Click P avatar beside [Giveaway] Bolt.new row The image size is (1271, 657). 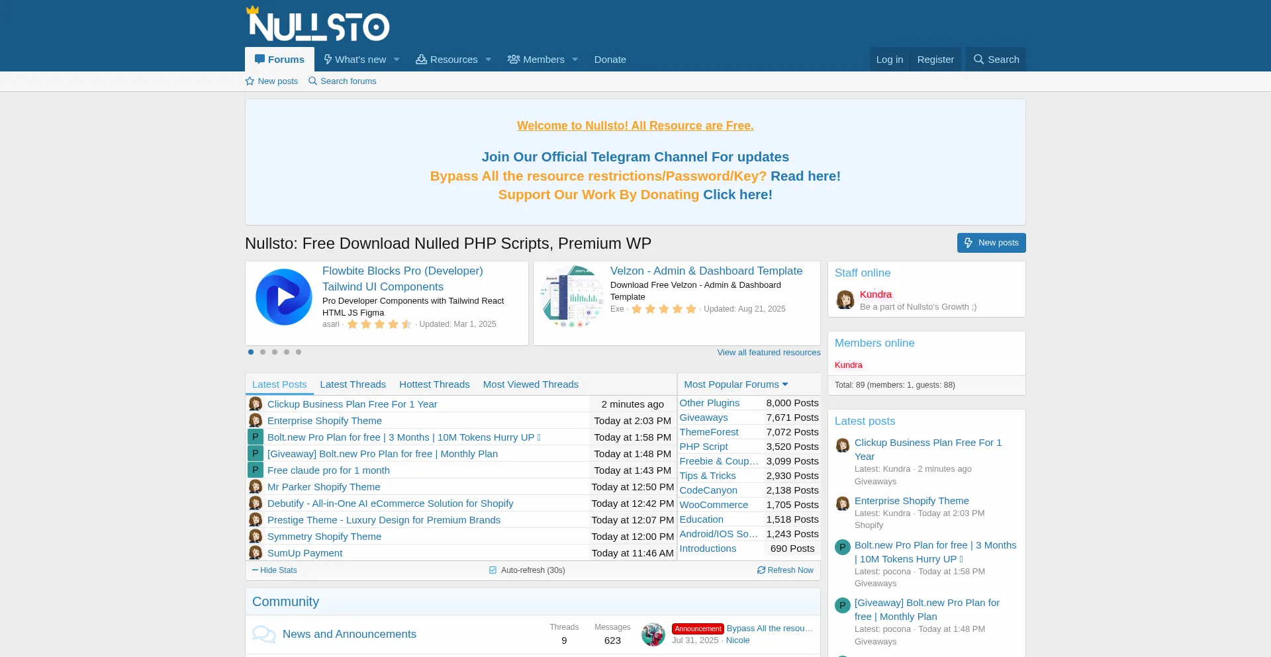pyautogui.click(x=256, y=453)
